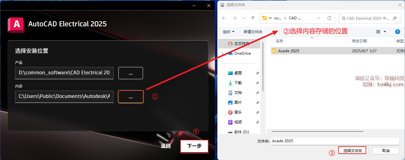Viewport: 405px width, 160px height.
Task: Go forward in folder dialog
Action: pyautogui.click(x=234, y=18)
